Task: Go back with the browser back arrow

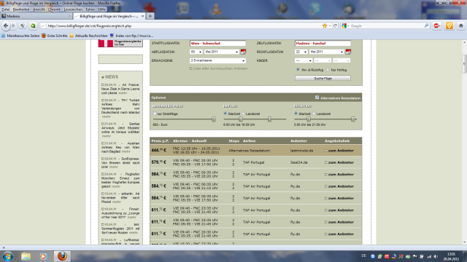Action: pyautogui.click(x=6, y=26)
